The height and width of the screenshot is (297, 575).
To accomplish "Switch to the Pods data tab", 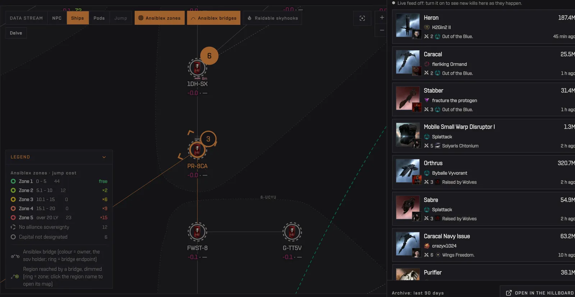I will pyautogui.click(x=99, y=18).
